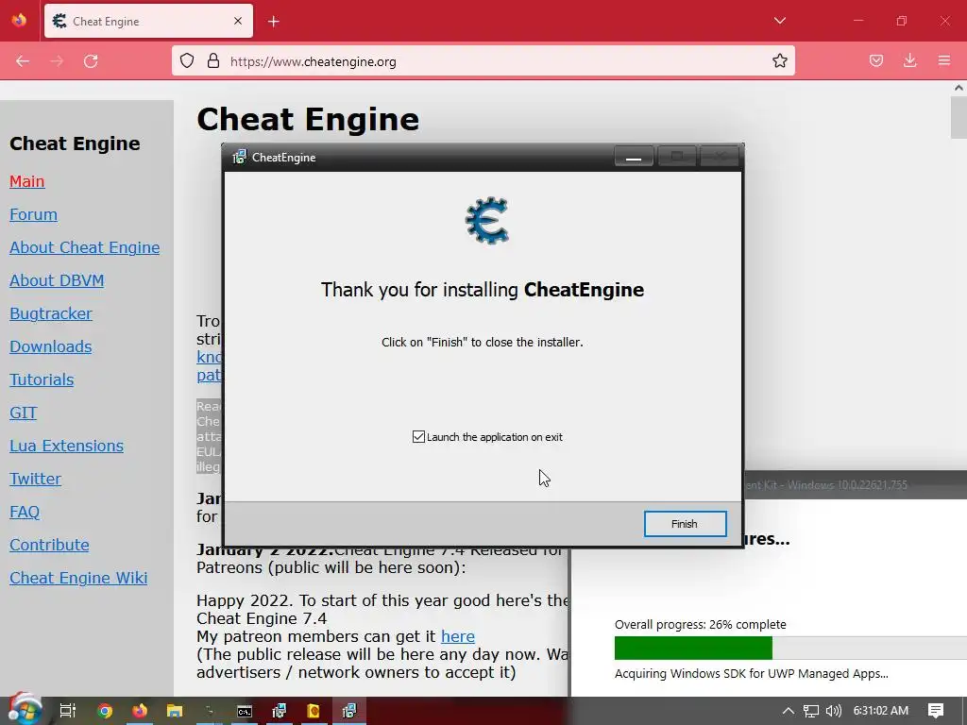Open the Firefox downloads panel
This screenshot has height=725, width=967.
coord(909,60)
